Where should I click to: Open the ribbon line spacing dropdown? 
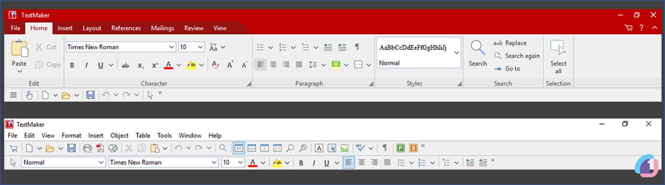click(x=324, y=65)
